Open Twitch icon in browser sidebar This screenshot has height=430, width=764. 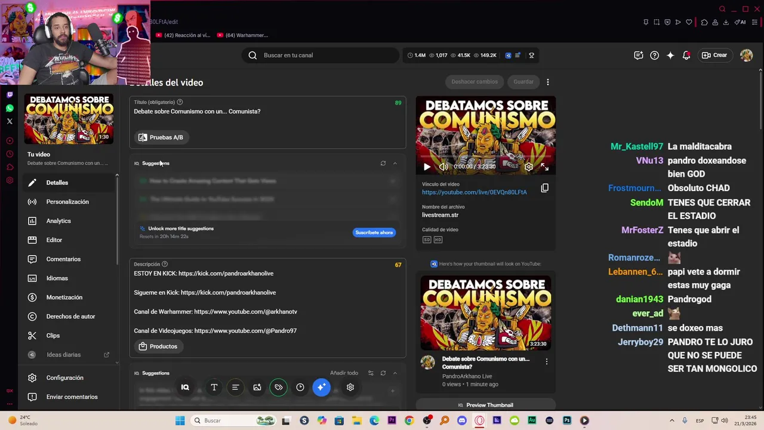coord(10,94)
